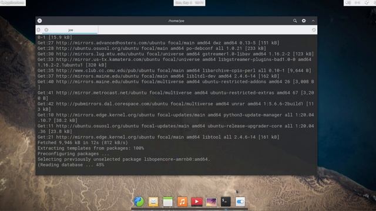Close the 'joe' terminal tab
Screen dimensions: 376x211
(x=46, y=30)
